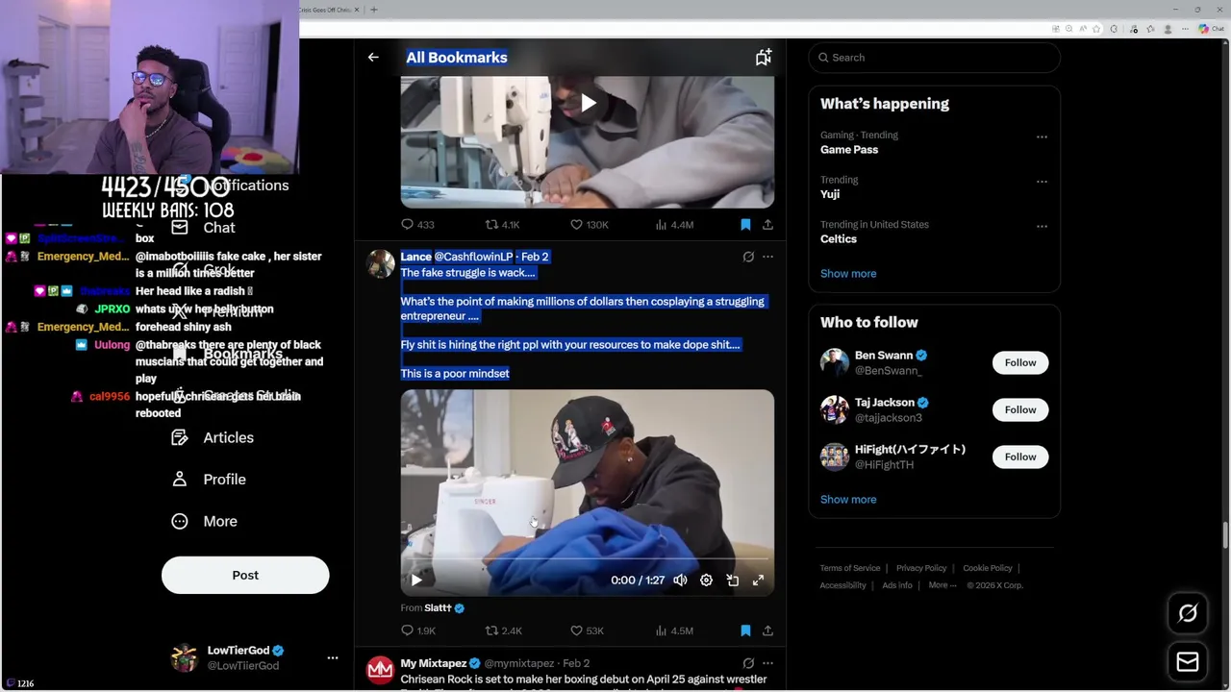Click the Post button
The image size is (1231, 692).
245,575
